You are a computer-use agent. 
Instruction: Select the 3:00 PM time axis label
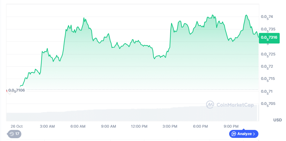click(170, 126)
